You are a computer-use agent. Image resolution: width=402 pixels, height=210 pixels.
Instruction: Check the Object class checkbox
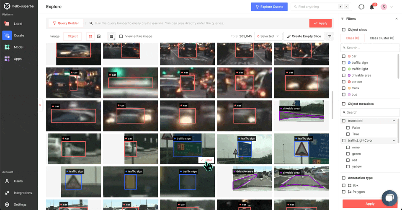343,29
